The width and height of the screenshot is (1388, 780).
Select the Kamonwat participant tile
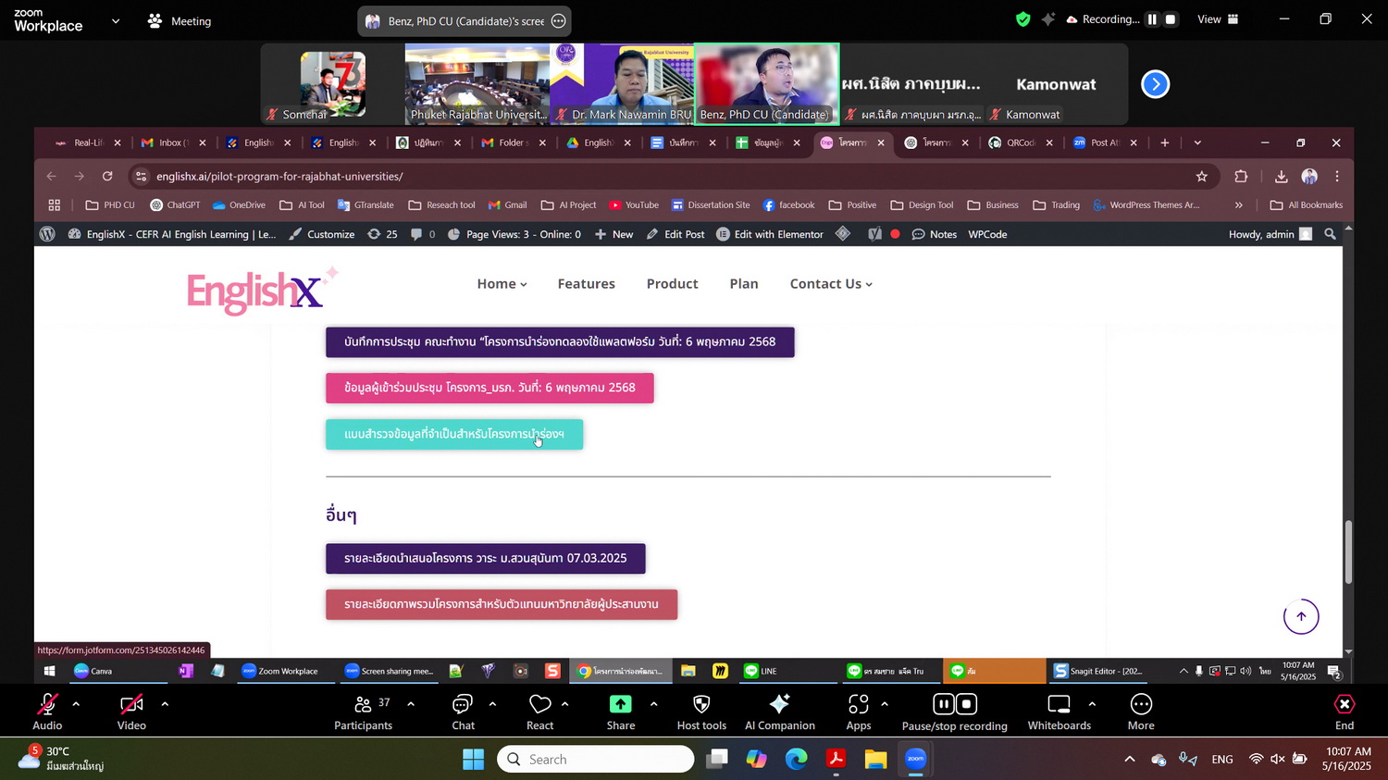point(1056,83)
